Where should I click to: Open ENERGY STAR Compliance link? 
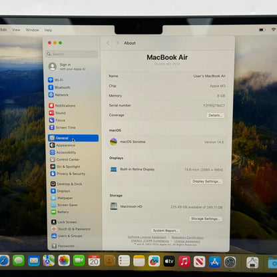pyautogui.click(x=150, y=241)
